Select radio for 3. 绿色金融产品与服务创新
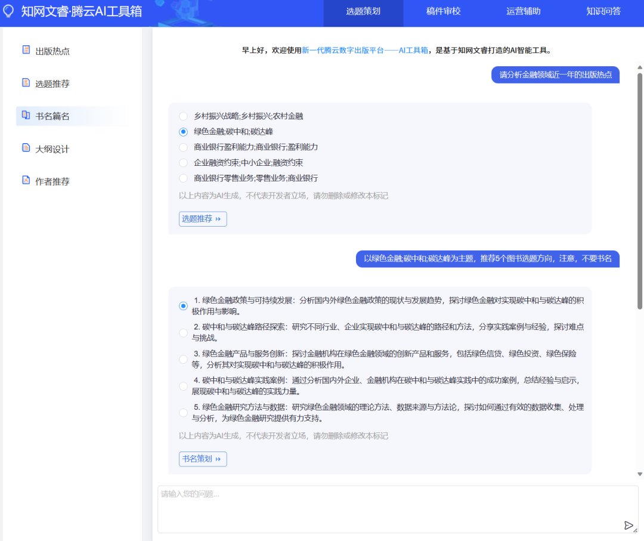This screenshot has height=541, width=644. click(x=183, y=360)
